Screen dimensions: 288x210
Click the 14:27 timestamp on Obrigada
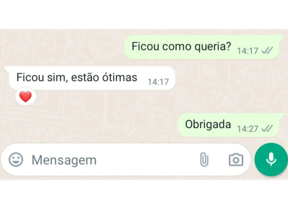coord(247,129)
